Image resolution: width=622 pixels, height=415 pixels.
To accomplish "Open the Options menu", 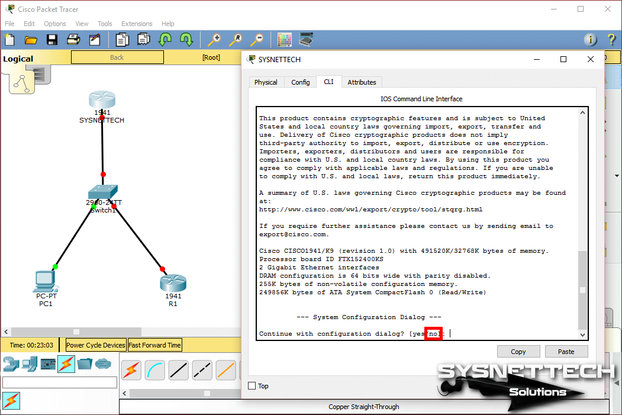I will [x=55, y=24].
